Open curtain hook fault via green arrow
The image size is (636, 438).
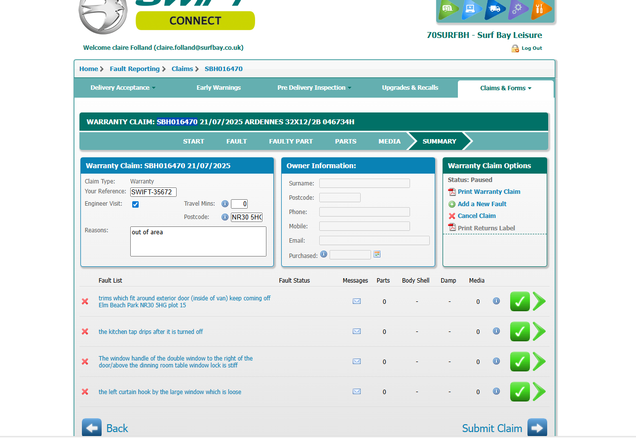[x=539, y=392]
